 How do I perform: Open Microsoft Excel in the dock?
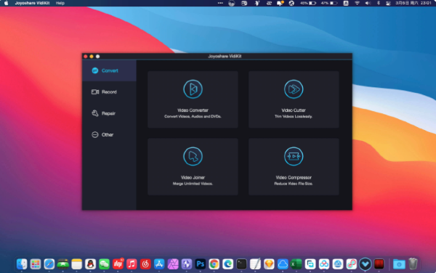point(296,264)
